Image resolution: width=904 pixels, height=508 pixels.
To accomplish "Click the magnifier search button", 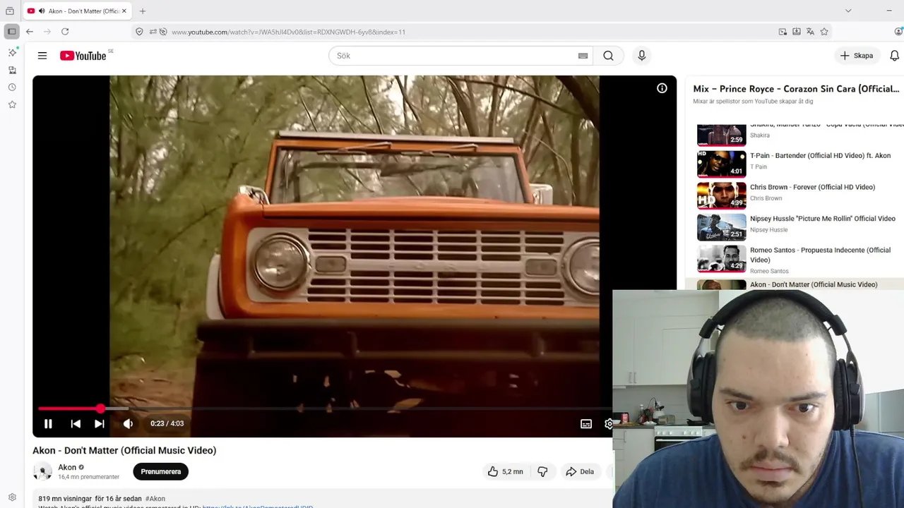I will (608, 56).
